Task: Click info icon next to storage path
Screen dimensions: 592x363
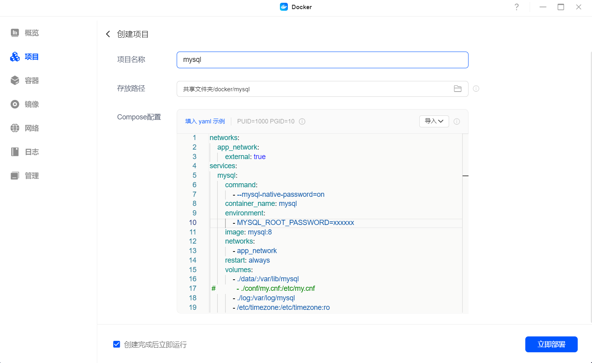Action: [476, 89]
